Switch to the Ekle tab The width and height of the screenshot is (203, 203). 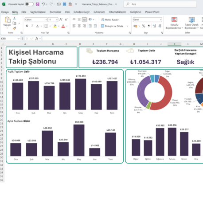(x=24, y=12)
